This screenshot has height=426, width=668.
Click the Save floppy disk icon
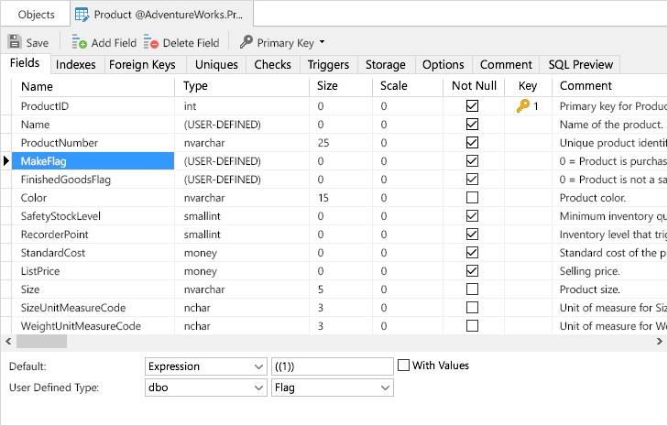(15, 42)
